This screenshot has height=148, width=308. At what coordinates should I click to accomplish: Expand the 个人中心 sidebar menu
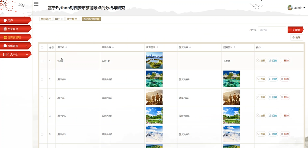16,54
